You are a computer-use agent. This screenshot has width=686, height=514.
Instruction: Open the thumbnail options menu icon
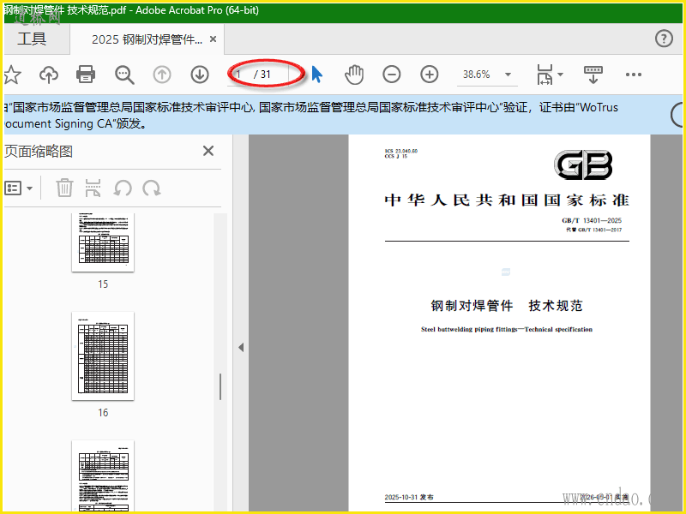(x=18, y=188)
